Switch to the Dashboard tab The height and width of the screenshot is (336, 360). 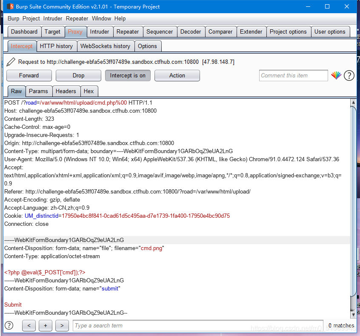point(24,31)
